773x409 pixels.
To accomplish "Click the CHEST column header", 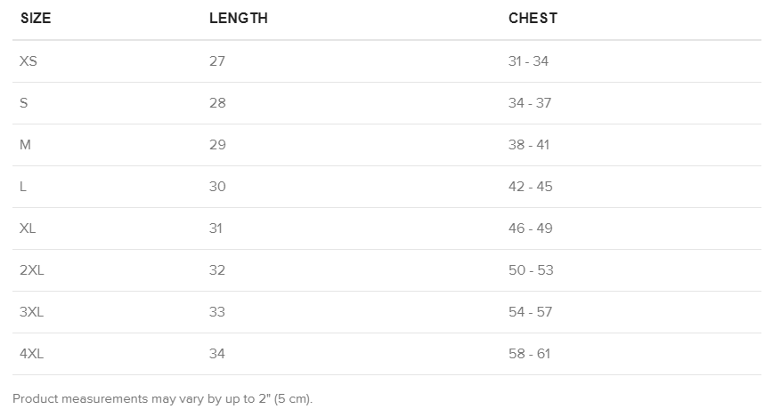I will pyautogui.click(x=533, y=19).
